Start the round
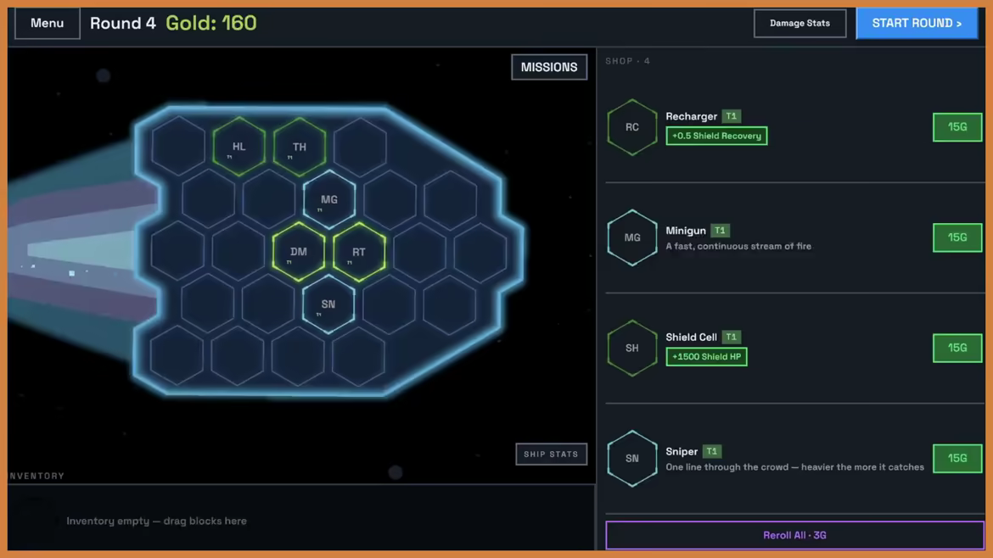This screenshot has height=558, width=993. [917, 24]
